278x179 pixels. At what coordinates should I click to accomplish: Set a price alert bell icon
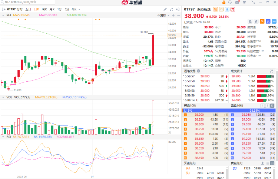[x=249, y=21]
